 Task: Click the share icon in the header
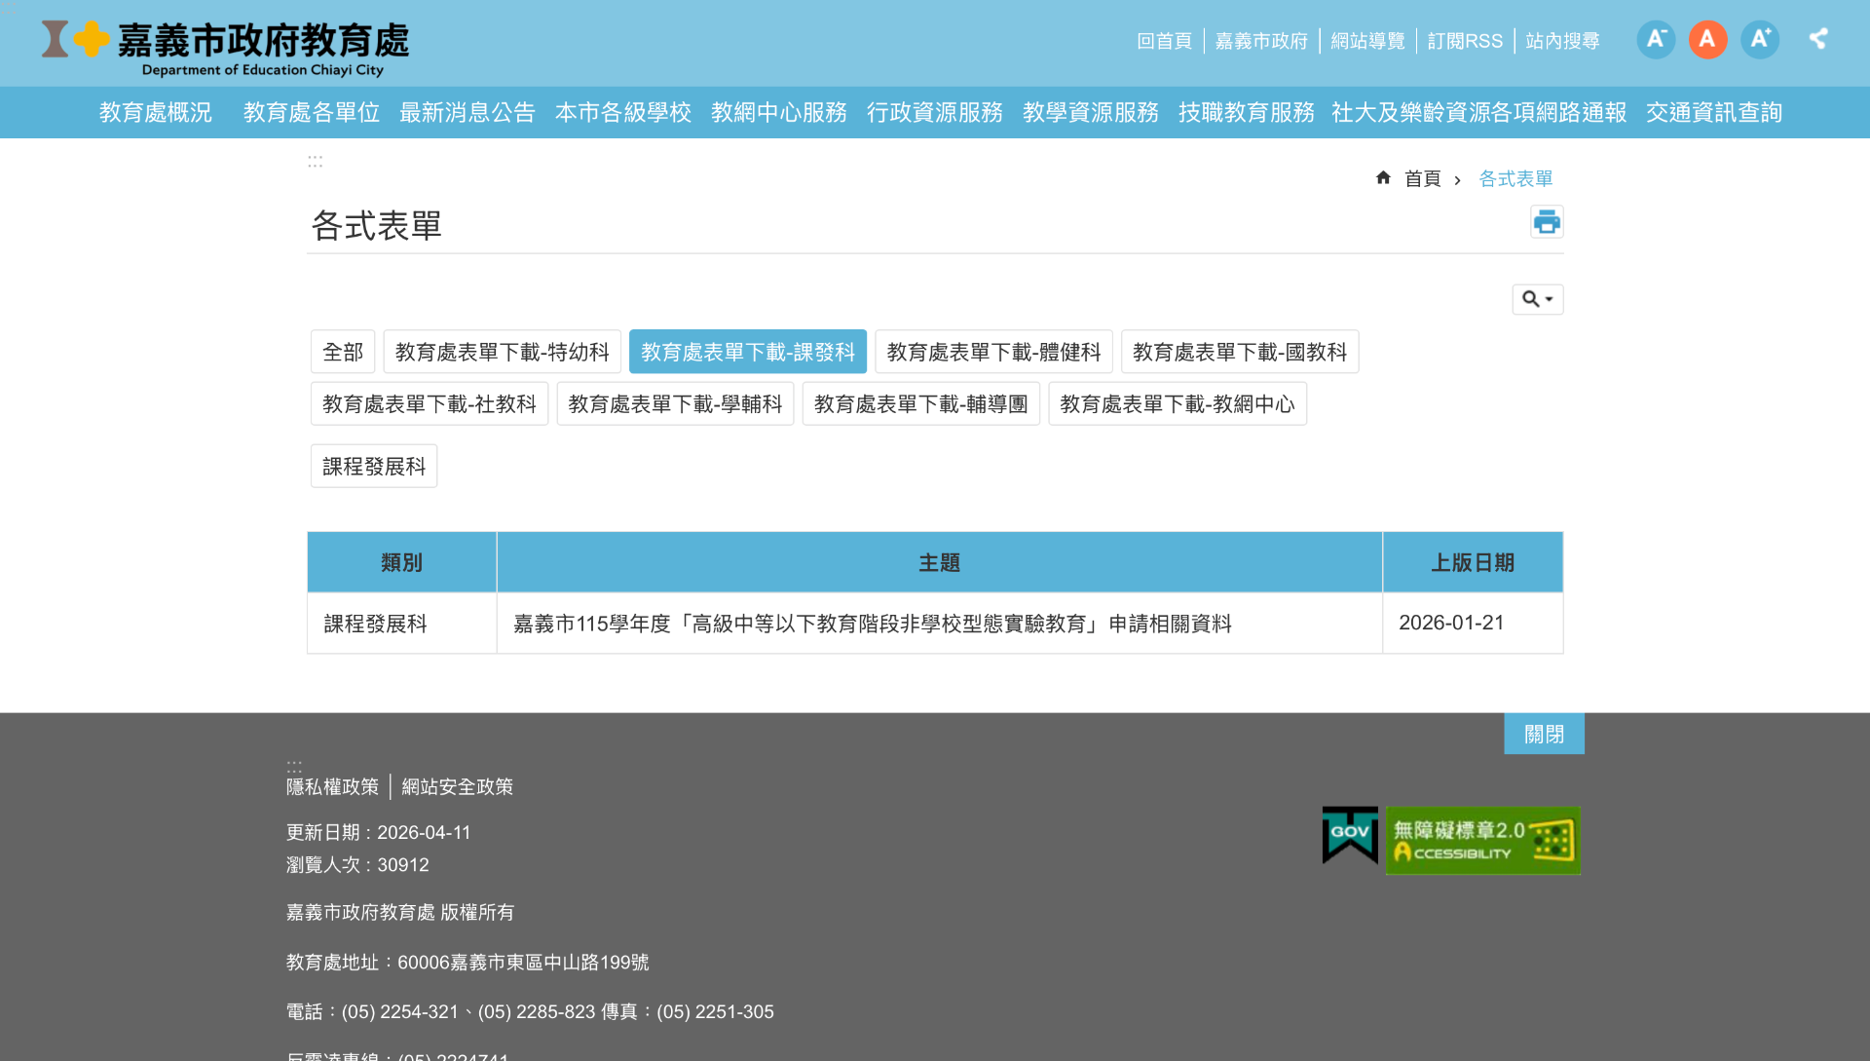pyautogui.click(x=1819, y=40)
